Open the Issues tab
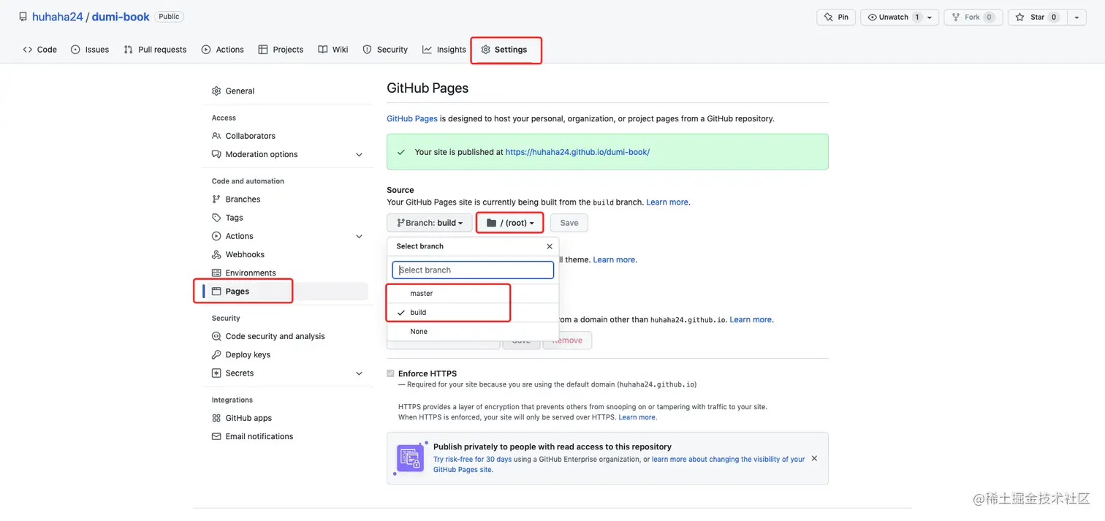Image resolution: width=1105 pixels, height=521 pixels. tap(90, 50)
